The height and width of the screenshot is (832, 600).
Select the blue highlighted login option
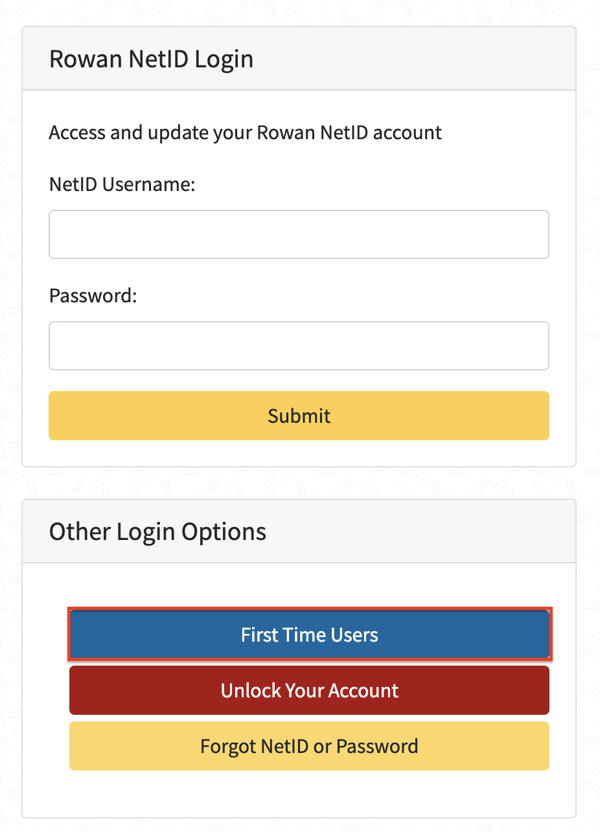point(310,635)
